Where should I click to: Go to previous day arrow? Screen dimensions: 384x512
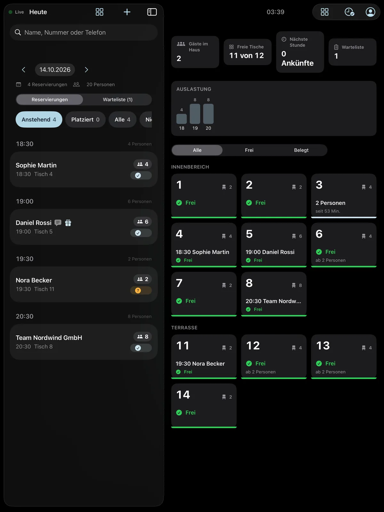(x=23, y=70)
